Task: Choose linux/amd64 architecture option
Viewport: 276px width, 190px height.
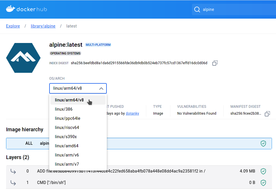Action: pos(67,146)
